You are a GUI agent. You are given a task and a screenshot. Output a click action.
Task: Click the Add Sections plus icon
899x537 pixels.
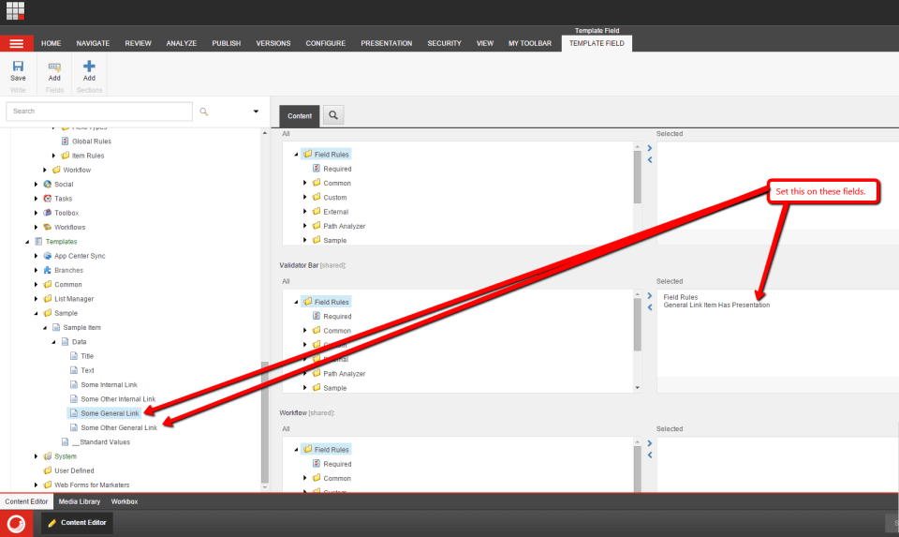89,67
